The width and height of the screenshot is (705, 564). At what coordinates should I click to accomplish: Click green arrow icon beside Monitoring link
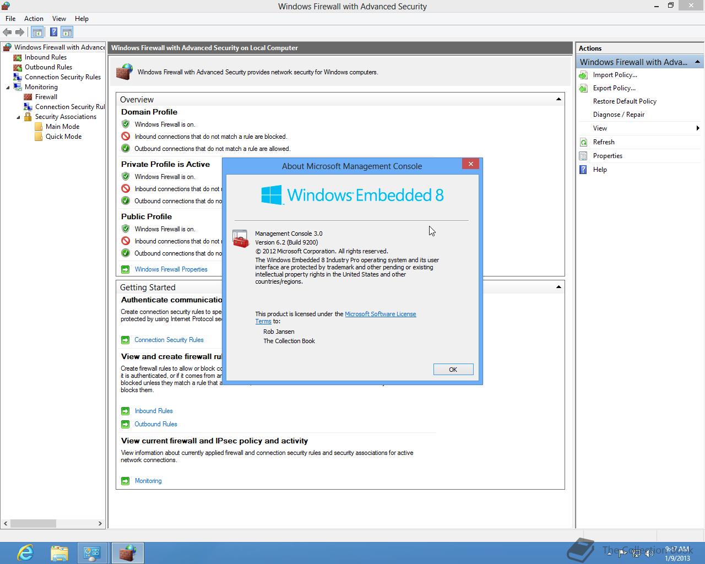click(x=125, y=481)
